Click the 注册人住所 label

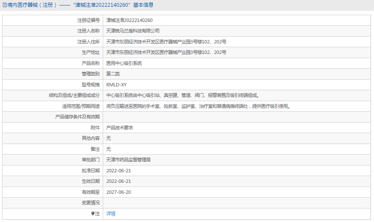click(x=88, y=42)
